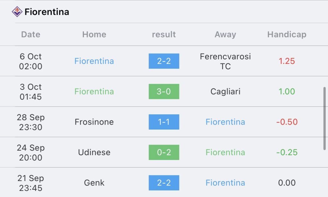Open the 0-2 result badge at Udinese

(x=164, y=152)
